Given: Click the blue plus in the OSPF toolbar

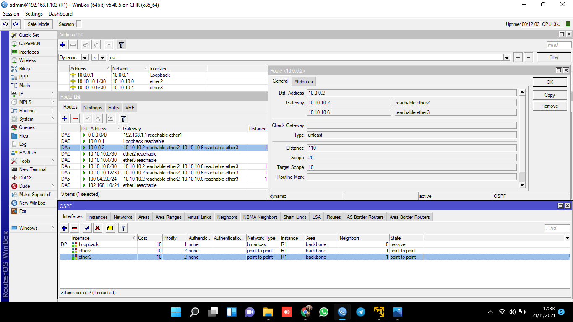Looking at the screenshot, I should click(x=64, y=228).
